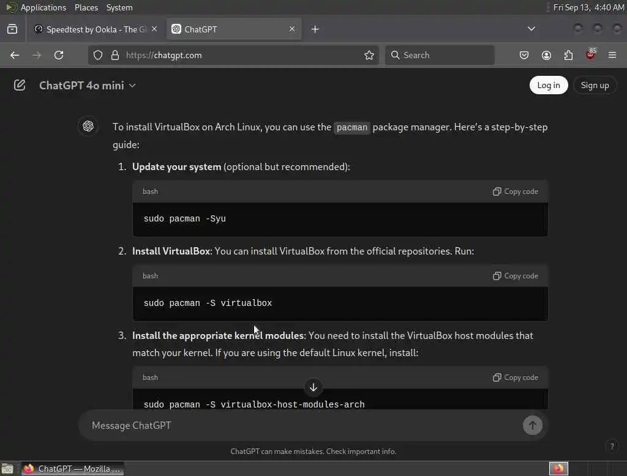The height and width of the screenshot is (476, 627).
Task: Copy code for virtualbox-host-modules-arch block
Action: 515,377
